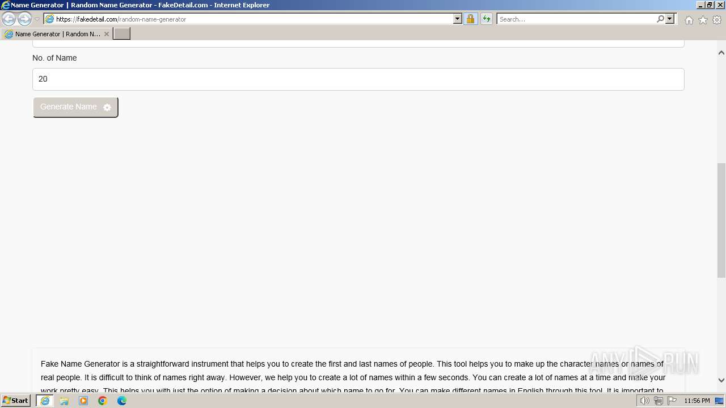Click the gear icon in Generate Name
The image size is (726, 408).
click(x=107, y=107)
